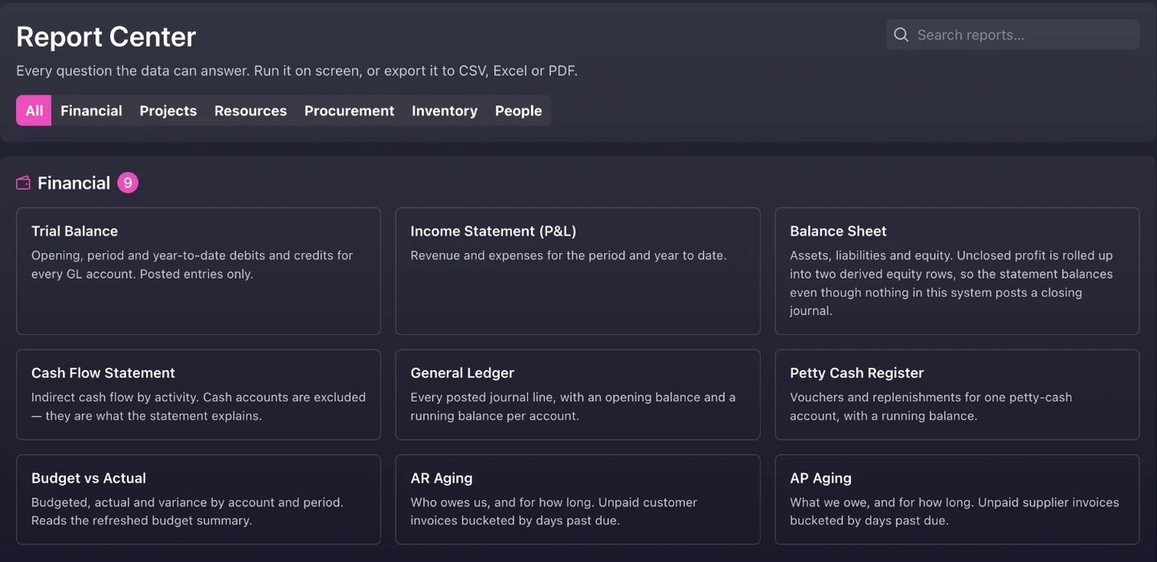1157x562 pixels.
Task: Open the Budget vs Actual report
Action: tap(198, 499)
